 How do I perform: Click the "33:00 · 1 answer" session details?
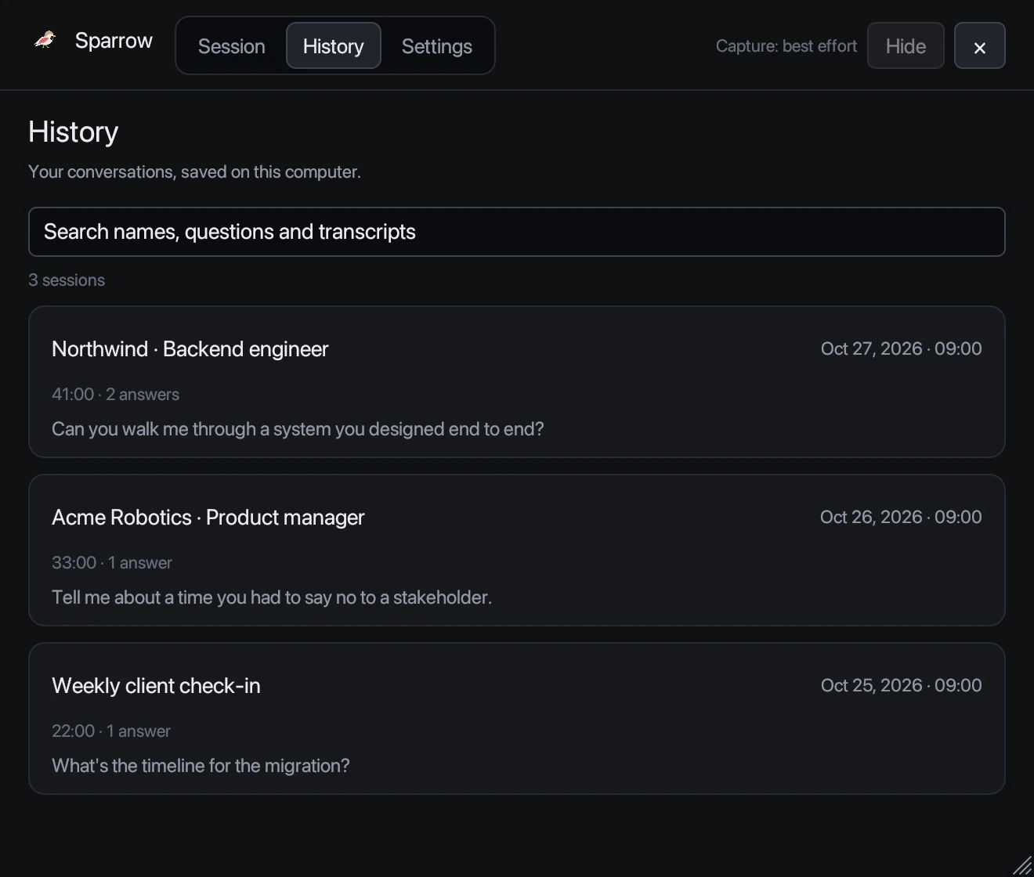click(x=112, y=563)
